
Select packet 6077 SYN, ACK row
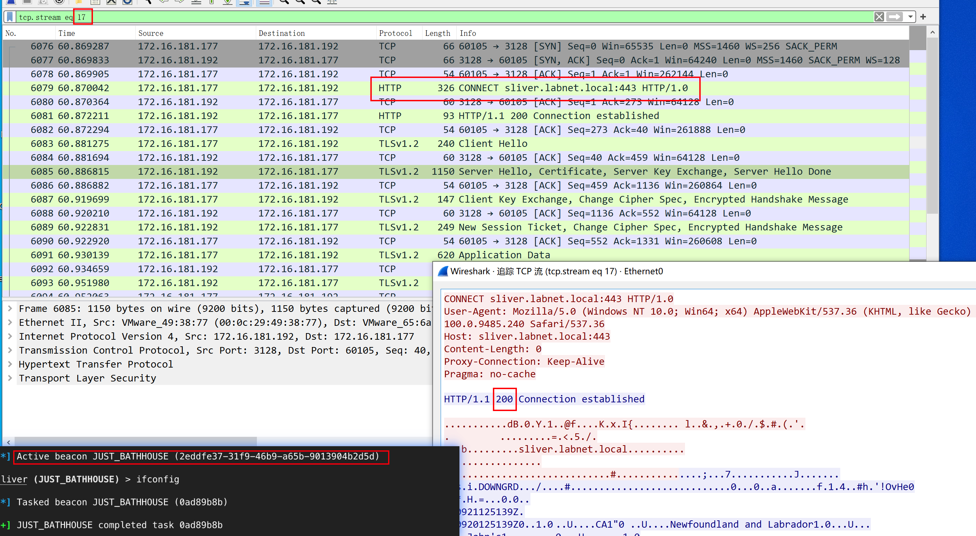pyautogui.click(x=456, y=60)
